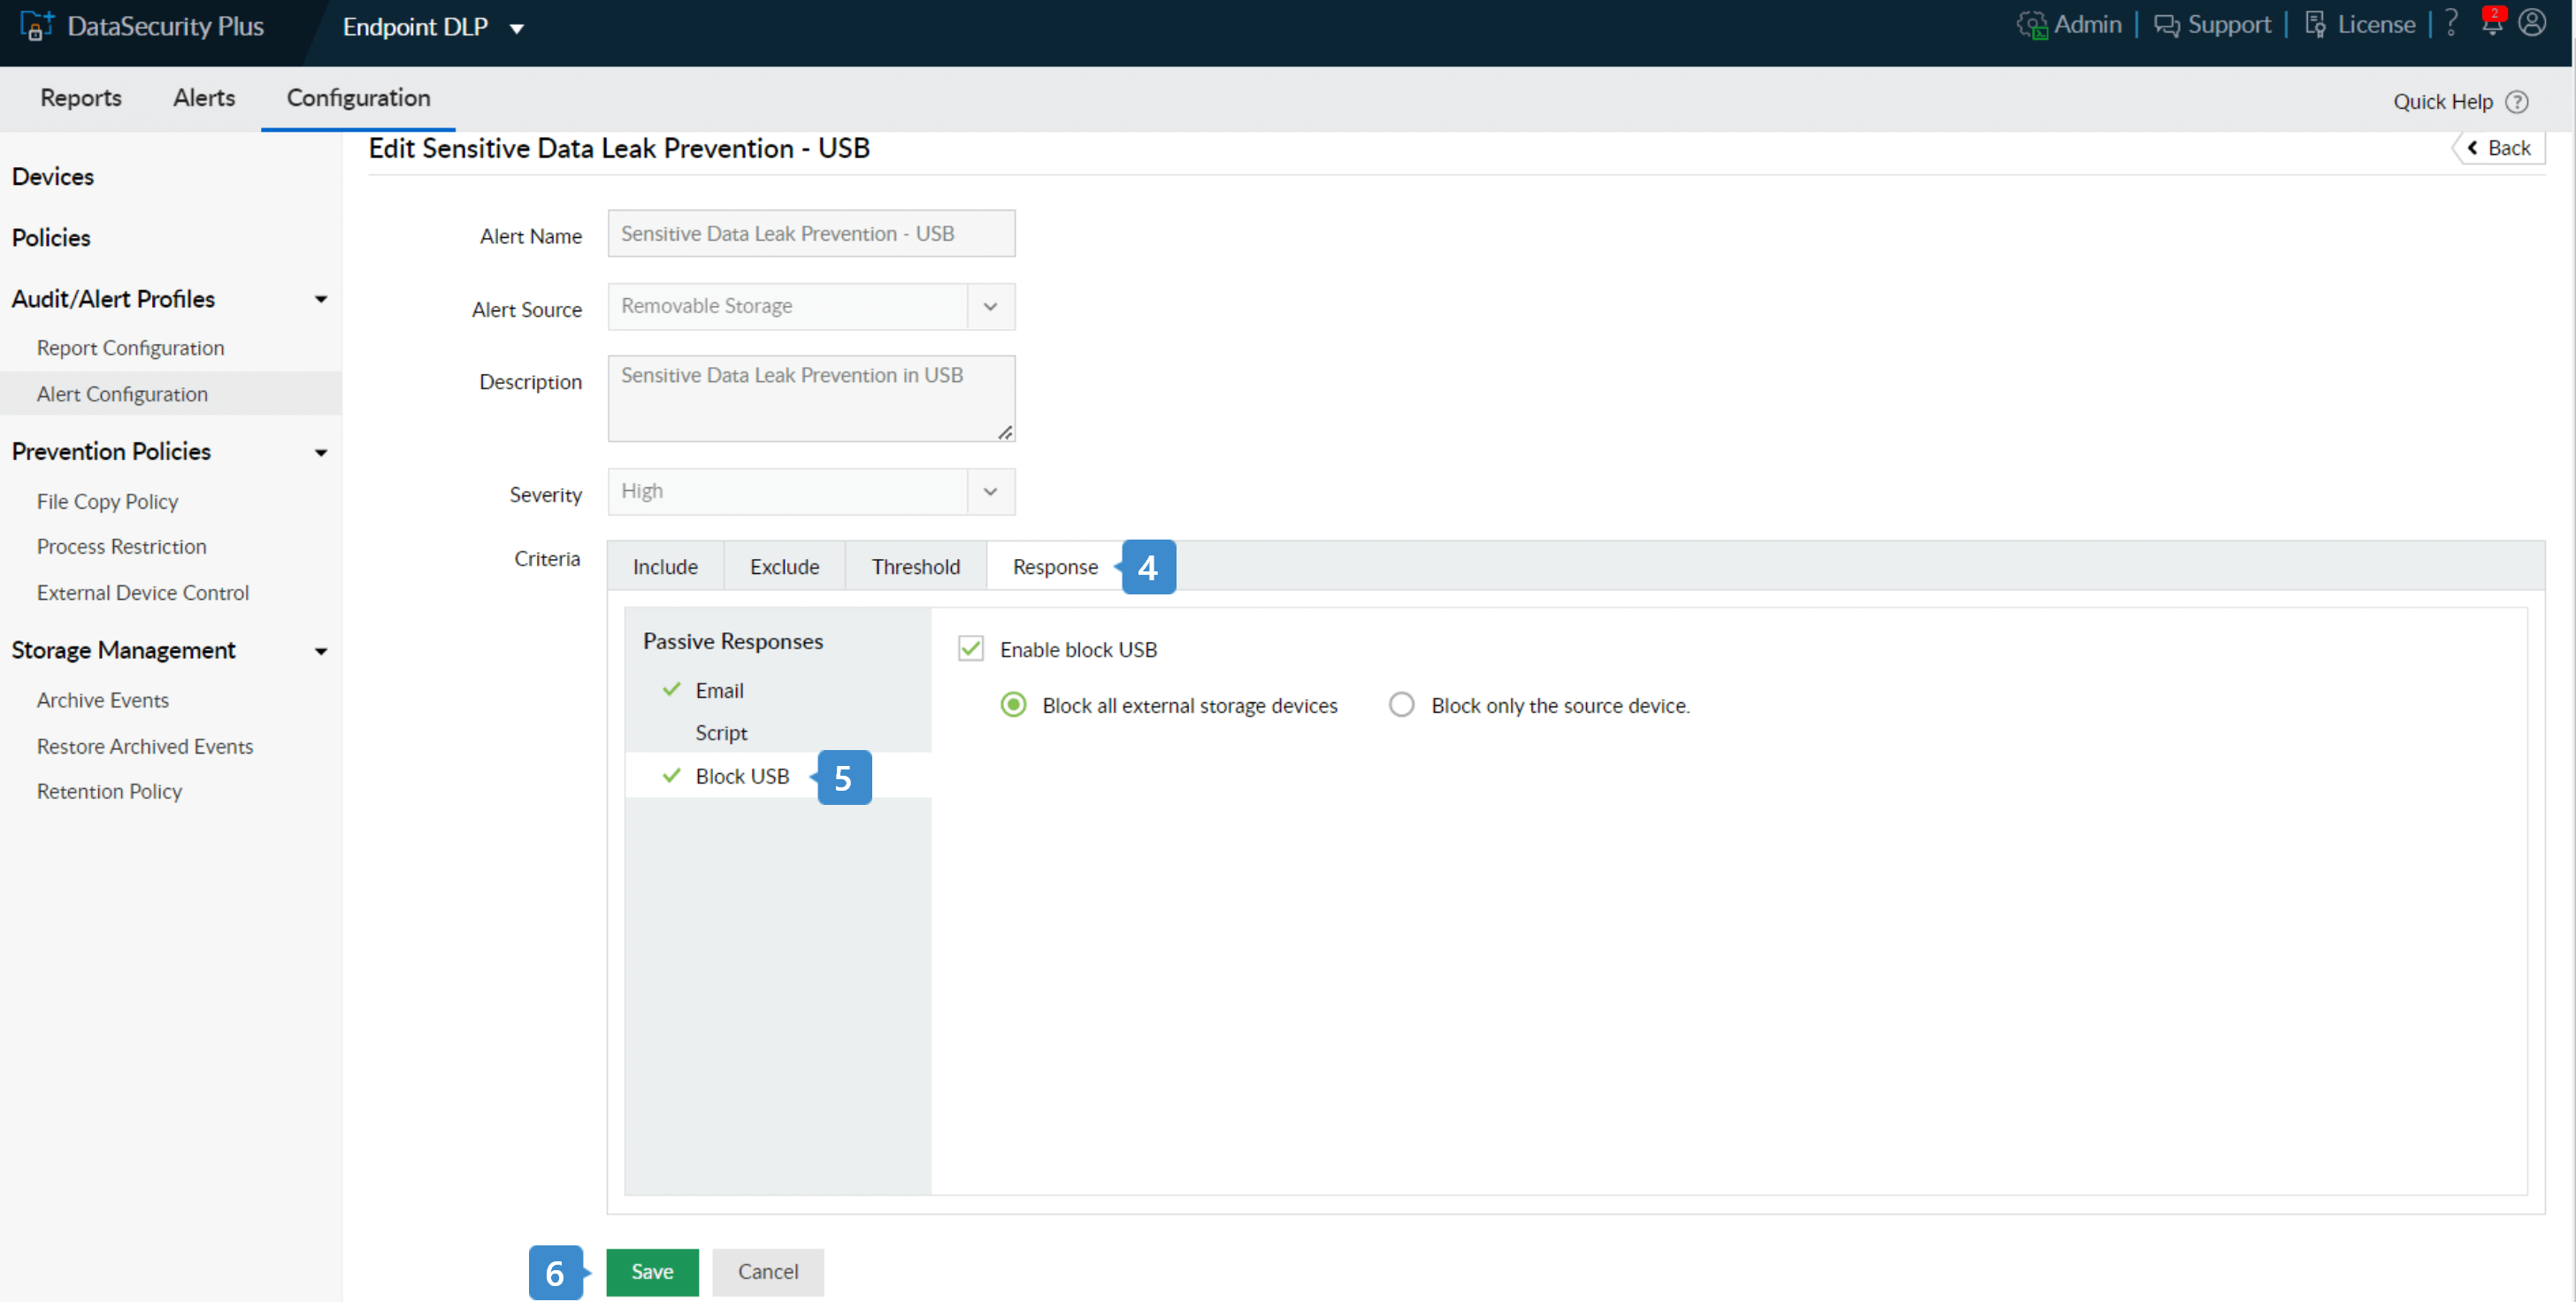Click the Quick Help circle icon
Viewport: 2576px width, 1302px height.
point(2517,102)
